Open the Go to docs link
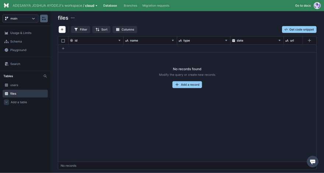 point(303,6)
